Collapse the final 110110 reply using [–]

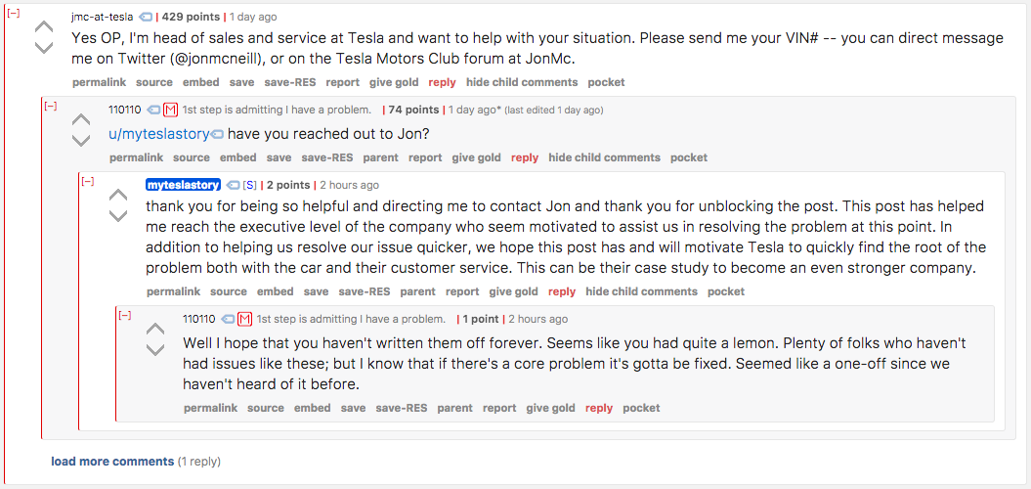click(x=124, y=316)
